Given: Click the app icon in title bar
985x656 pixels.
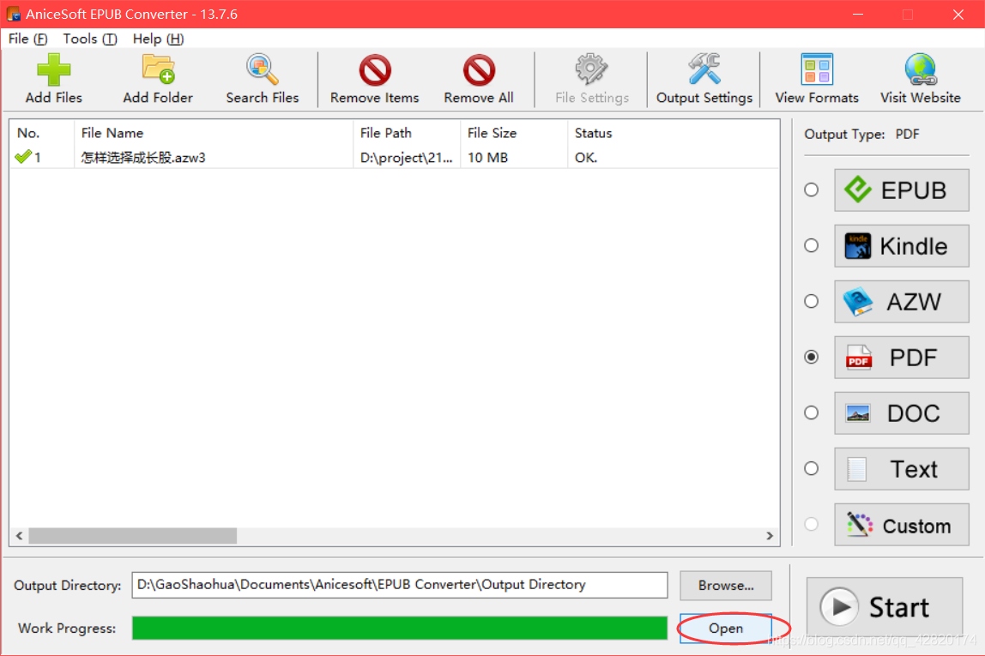Looking at the screenshot, I should 13,14.
